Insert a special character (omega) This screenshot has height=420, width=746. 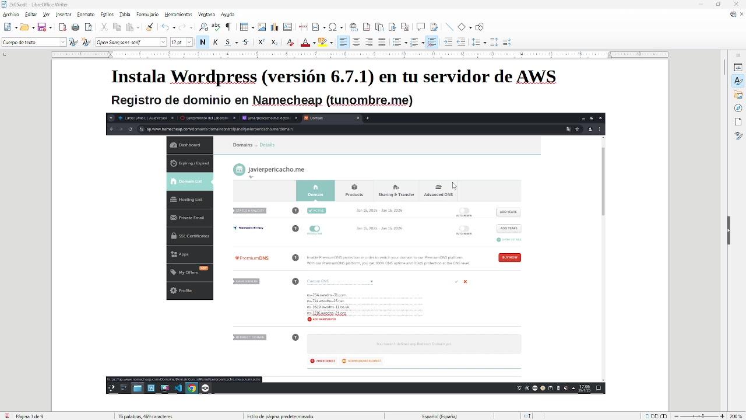(x=332, y=27)
